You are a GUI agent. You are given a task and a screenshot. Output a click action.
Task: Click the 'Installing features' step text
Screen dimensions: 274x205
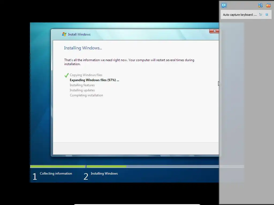click(x=82, y=85)
